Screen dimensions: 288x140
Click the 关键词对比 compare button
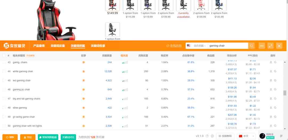(x=68, y=137)
